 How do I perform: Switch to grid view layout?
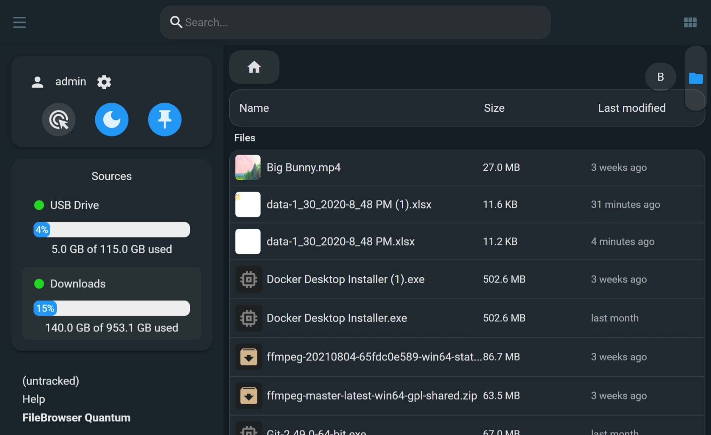pos(690,22)
